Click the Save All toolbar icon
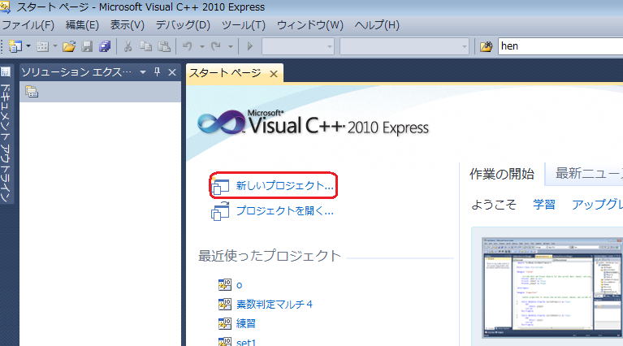Image resolution: width=623 pixels, height=346 pixels. (x=105, y=46)
